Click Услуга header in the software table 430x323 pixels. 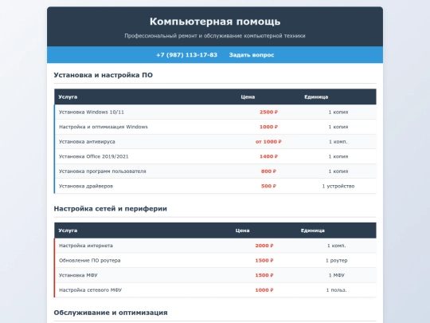68,97
